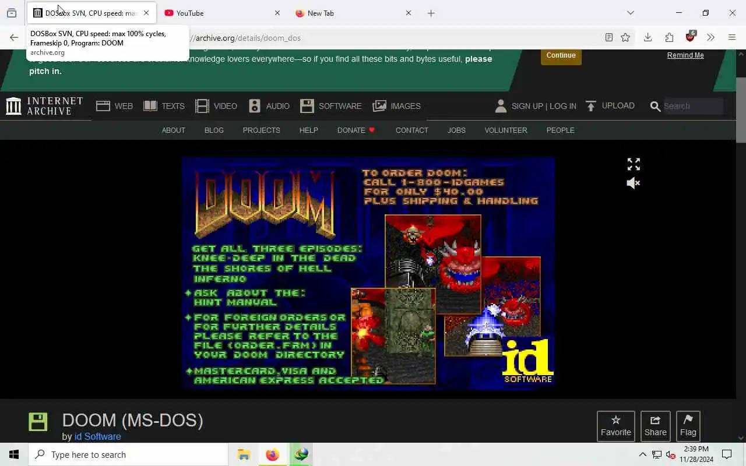
Task: Show more toolbar tools chevrons
Action: click(x=710, y=38)
